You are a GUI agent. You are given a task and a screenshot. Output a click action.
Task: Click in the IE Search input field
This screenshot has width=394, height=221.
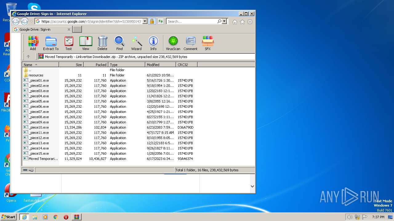(x=191, y=21)
